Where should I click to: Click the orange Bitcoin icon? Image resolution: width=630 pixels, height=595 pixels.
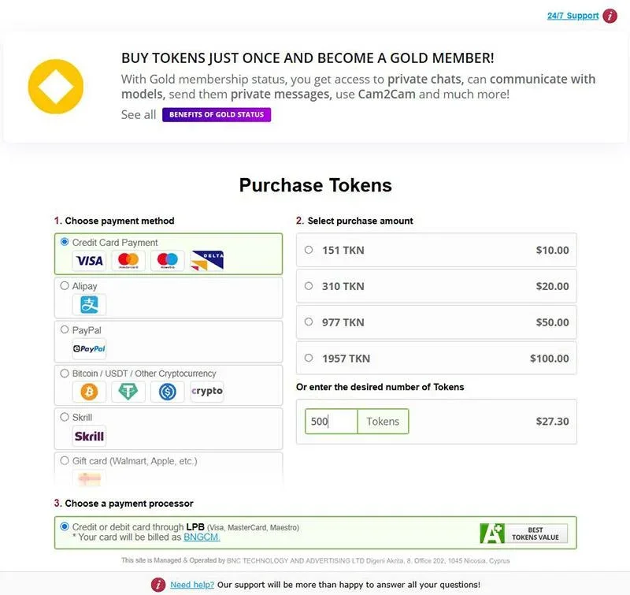point(89,392)
